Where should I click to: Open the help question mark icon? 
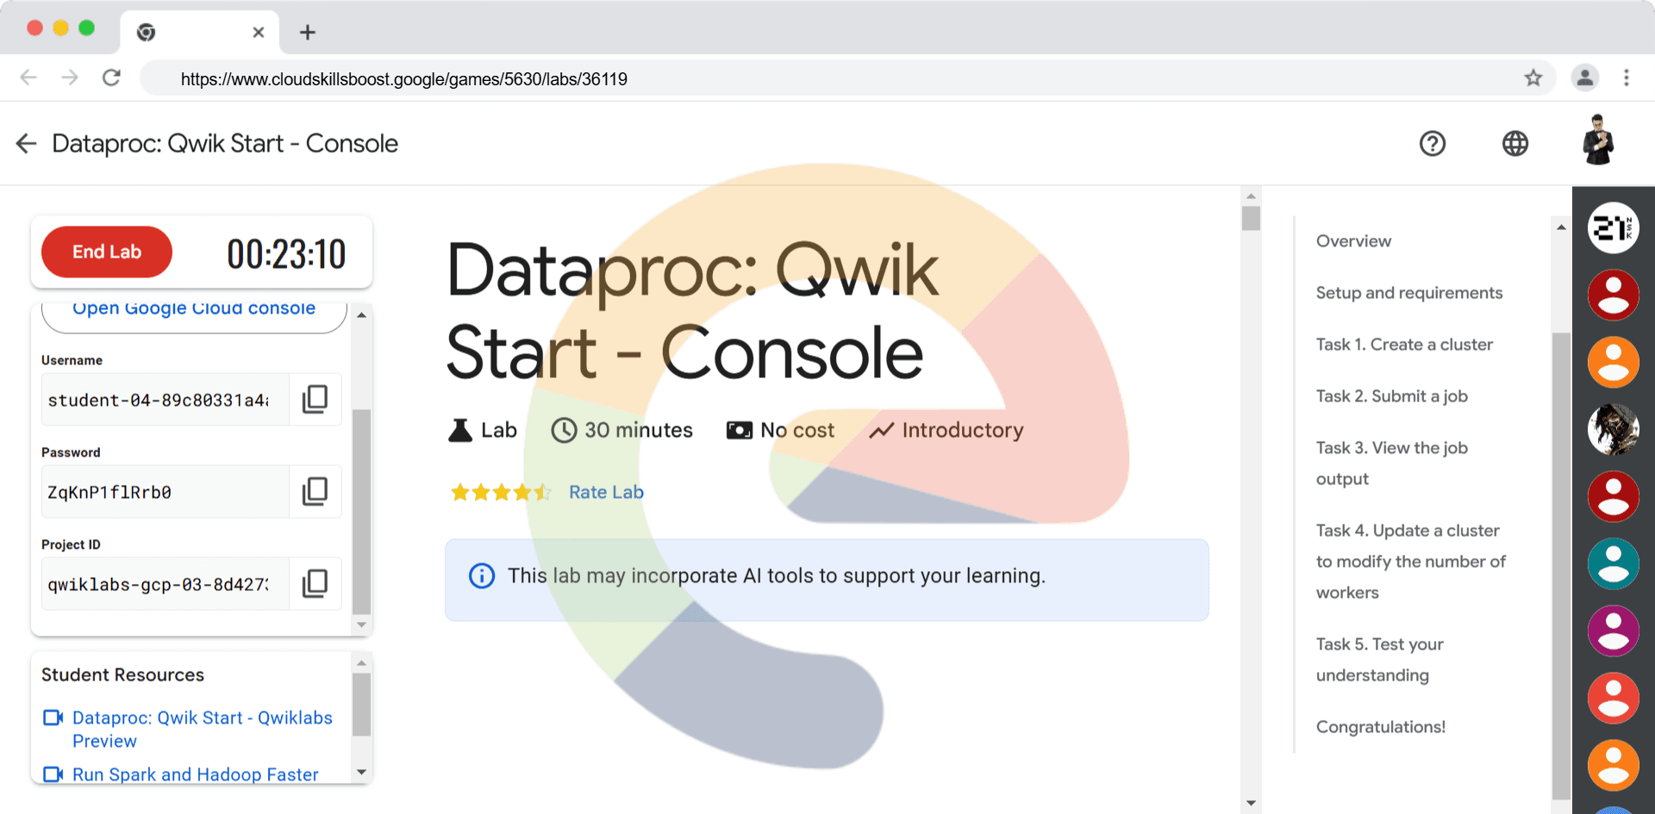click(1432, 144)
